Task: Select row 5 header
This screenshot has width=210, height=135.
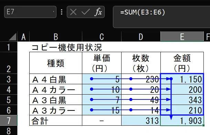Action: [9, 99]
